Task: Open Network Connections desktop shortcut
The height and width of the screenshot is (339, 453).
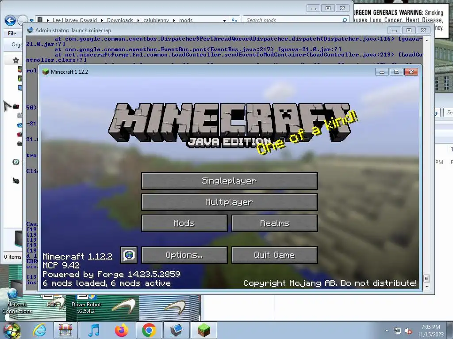Action: tap(17, 301)
